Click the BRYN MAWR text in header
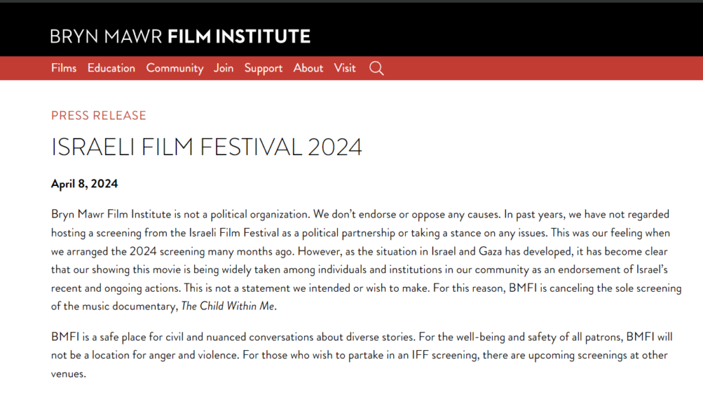This screenshot has height=416, width=703. click(x=106, y=36)
